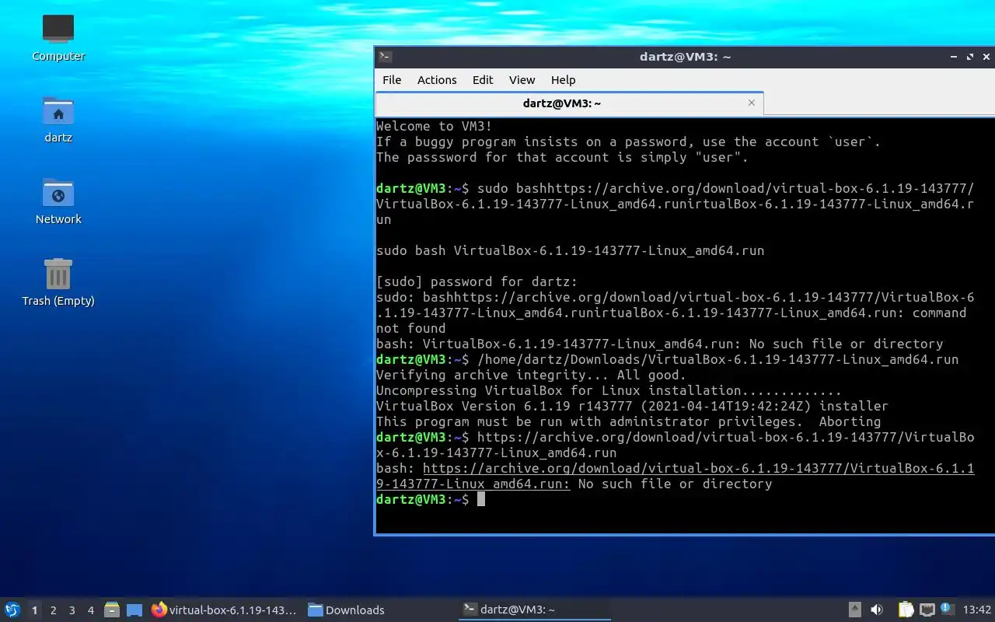Switch to workspace 1 in pager
Screen dimensions: 995x622
[34, 610]
